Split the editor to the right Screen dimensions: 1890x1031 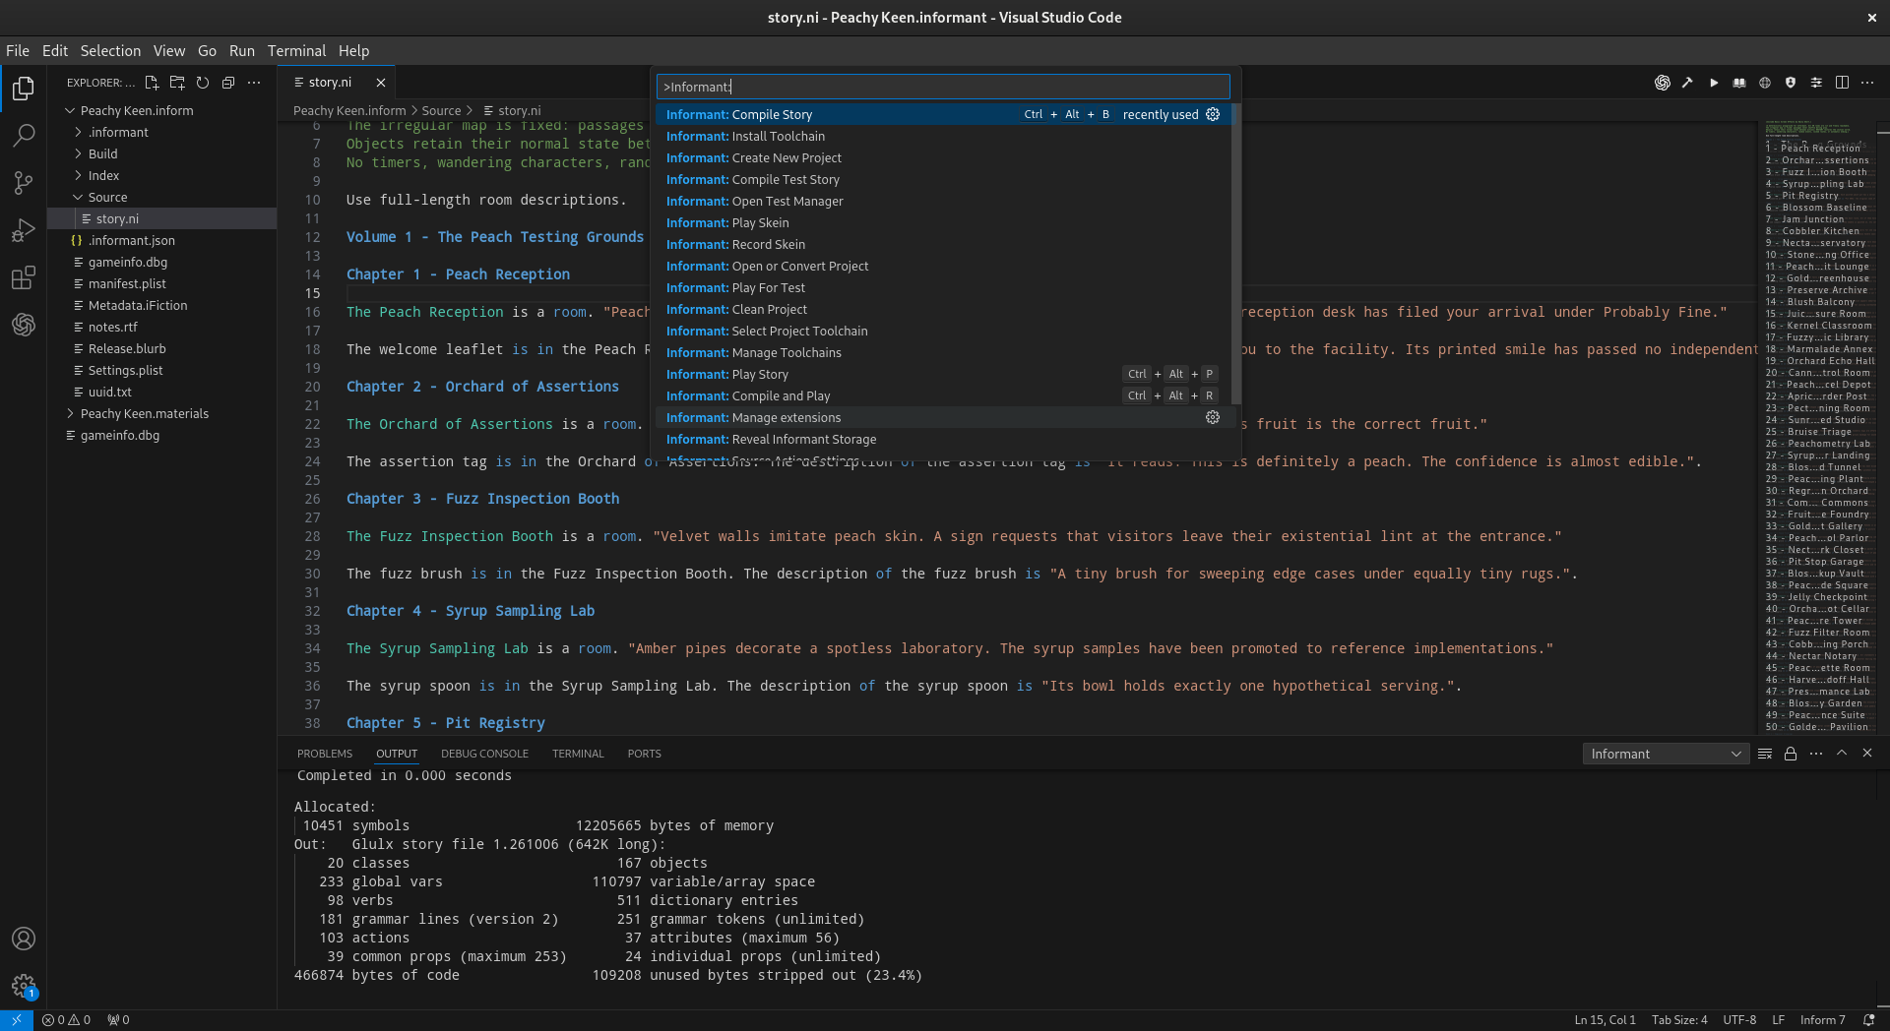(x=1842, y=83)
